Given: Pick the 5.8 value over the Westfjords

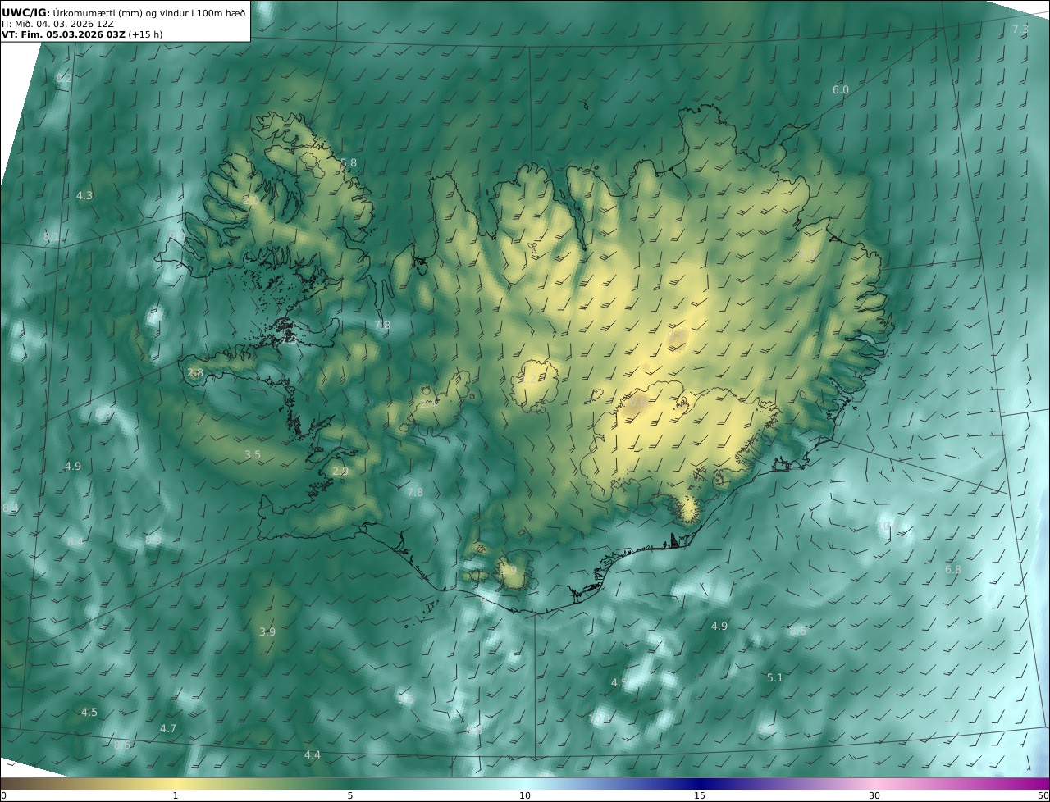Looking at the screenshot, I should (349, 162).
